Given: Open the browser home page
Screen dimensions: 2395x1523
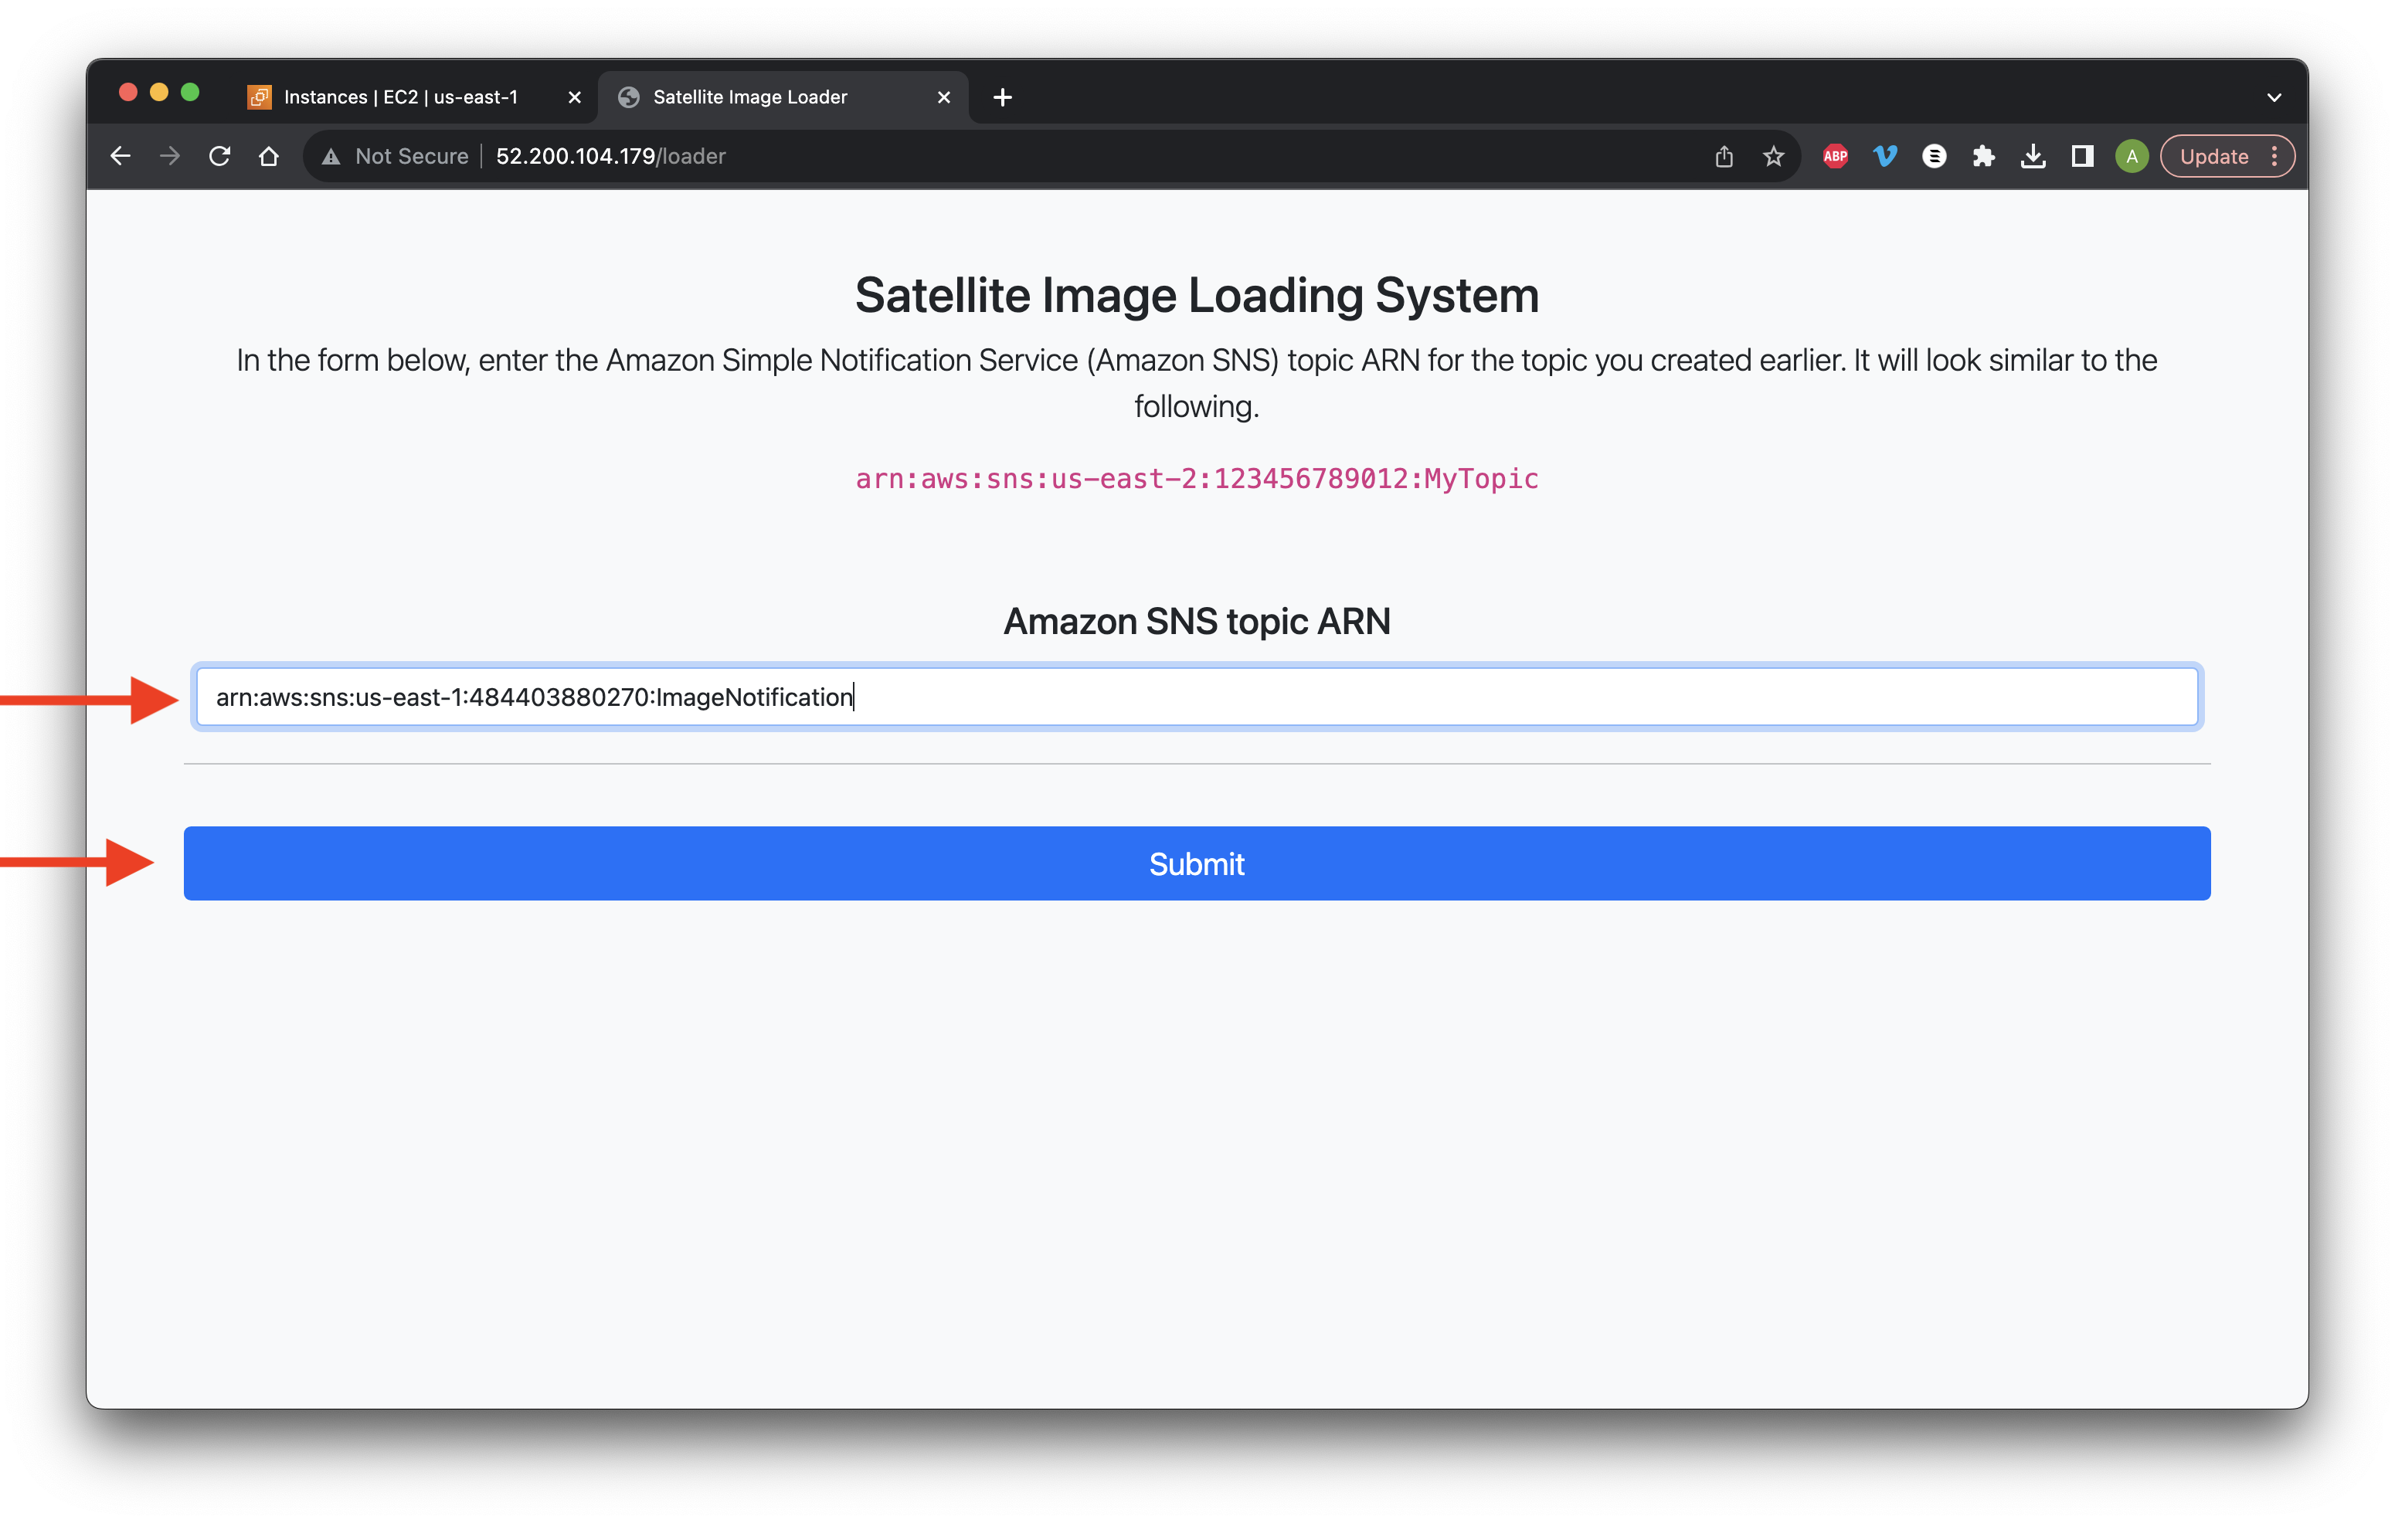Looking at the screenshot, I should coord(269,156).
